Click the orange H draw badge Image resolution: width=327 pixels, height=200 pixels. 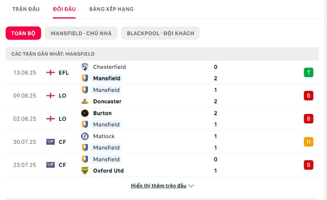click(x=309, y=142)
